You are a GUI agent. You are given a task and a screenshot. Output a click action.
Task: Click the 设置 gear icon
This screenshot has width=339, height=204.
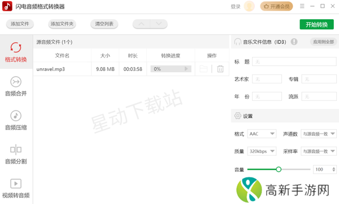point(238,116)
